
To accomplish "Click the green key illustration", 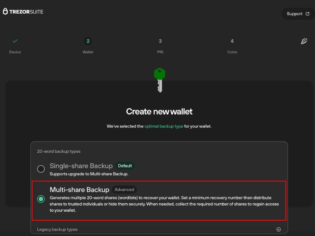I will (160, 80).
